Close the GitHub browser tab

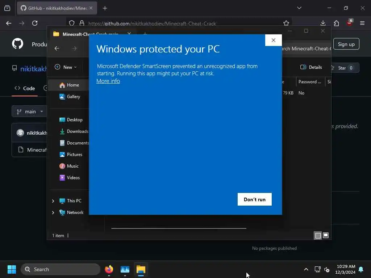[x=91, y=8]
